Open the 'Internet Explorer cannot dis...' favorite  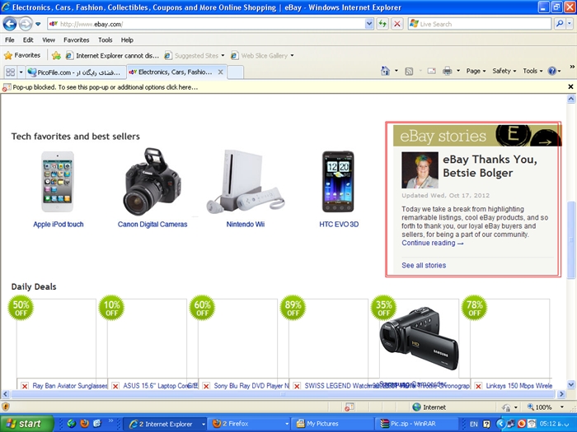pos(112,55)
